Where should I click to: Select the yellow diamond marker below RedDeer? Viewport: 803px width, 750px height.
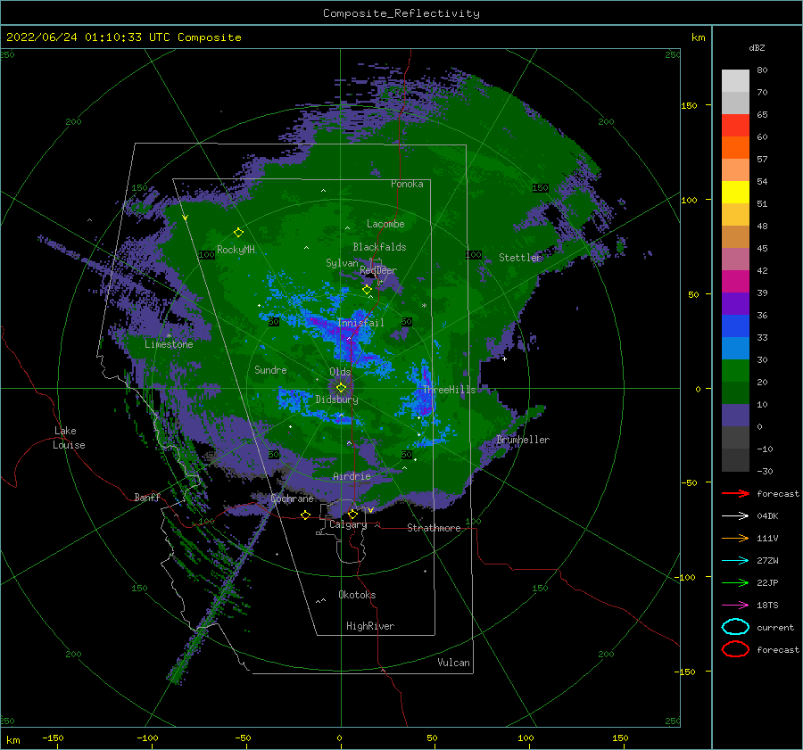click(x=367, y=290)
